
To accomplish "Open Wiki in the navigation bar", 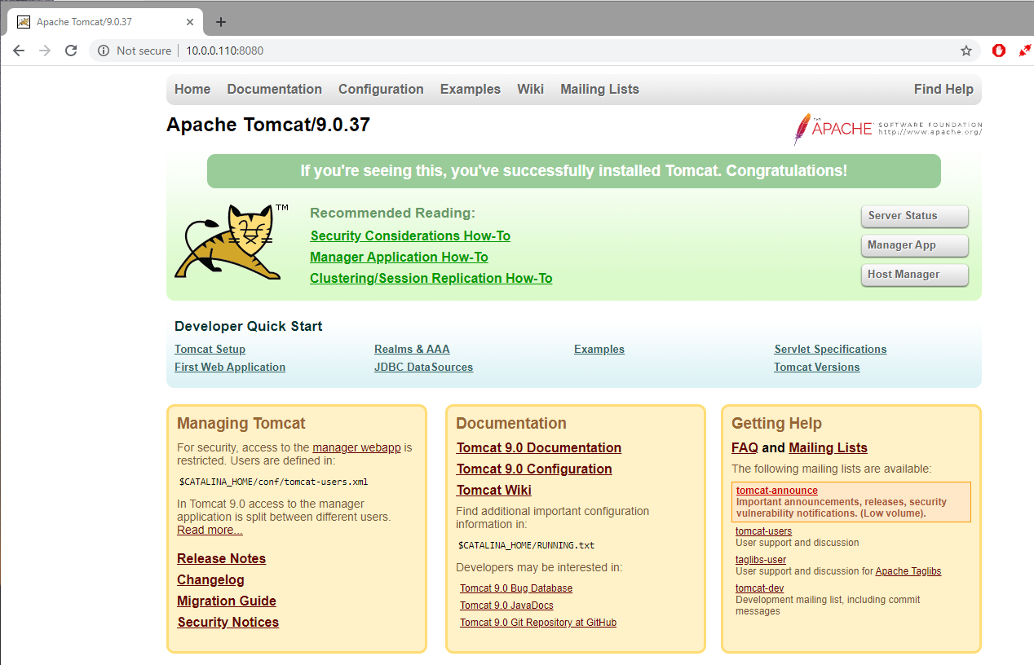I will [x=530, y=90].
